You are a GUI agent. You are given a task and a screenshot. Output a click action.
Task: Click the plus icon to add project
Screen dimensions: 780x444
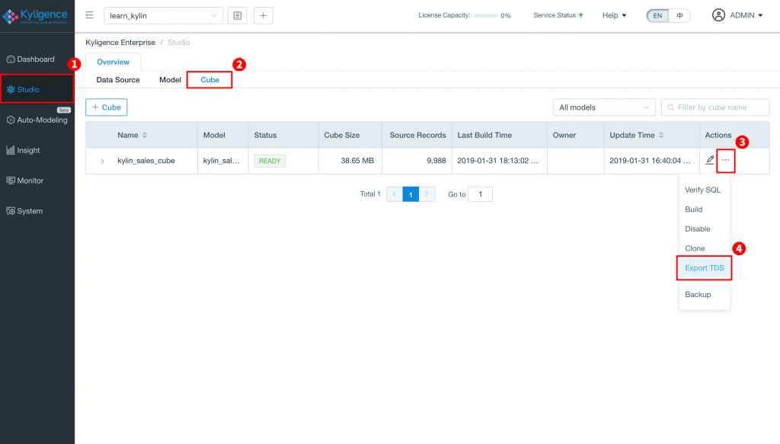click(264, 15)
